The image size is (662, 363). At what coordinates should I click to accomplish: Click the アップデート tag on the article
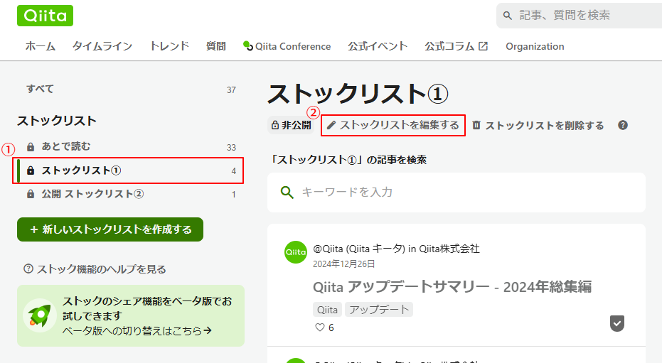click(x=379, y=310)
